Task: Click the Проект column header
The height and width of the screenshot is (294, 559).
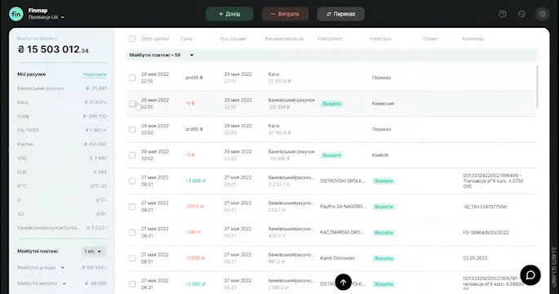Action: click(430, 38)
